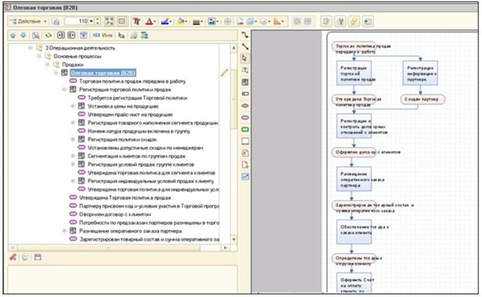Expand the Регистрация политики скидок node
The height and width of the screenshot is (297, 482).
tap(73, 139)
